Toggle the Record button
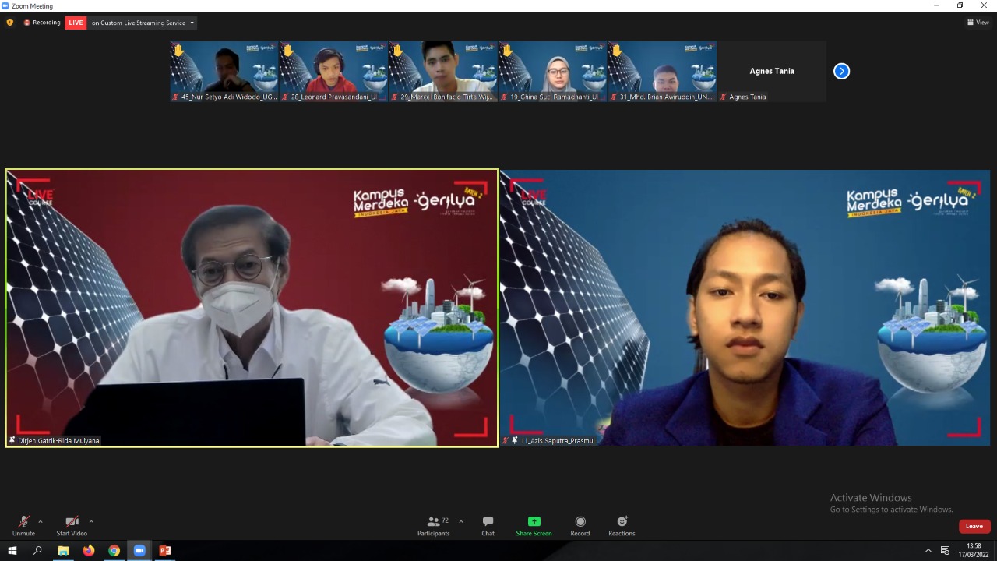The height and width of the screenshot is (561, 997). (x=580, y=524)
